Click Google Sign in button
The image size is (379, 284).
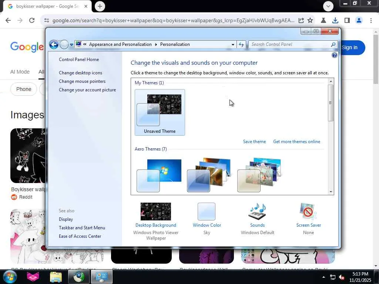coord(352,48)
